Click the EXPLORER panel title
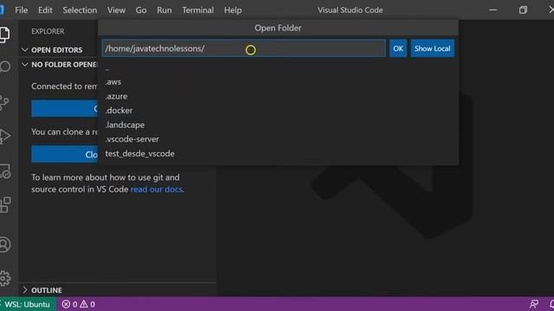 [x=48, y=31]
